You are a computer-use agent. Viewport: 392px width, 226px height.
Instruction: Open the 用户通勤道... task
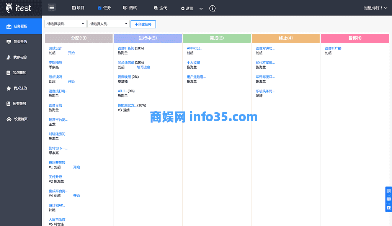pyautogui.click(x=196, y=77)
